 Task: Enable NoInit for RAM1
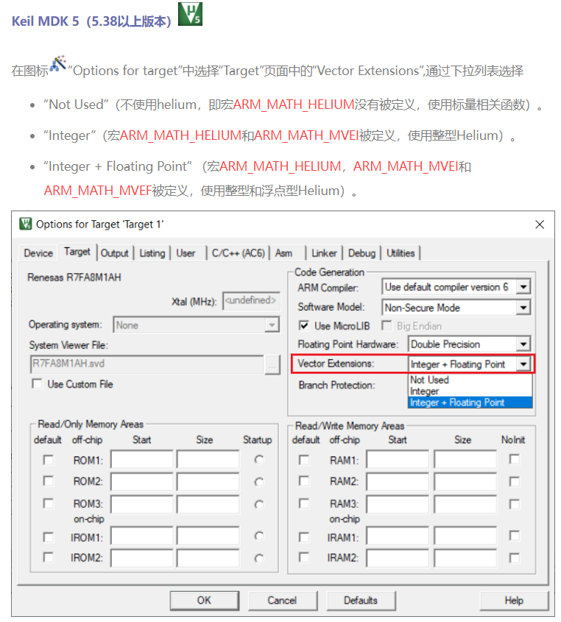[x=515, y=459]
